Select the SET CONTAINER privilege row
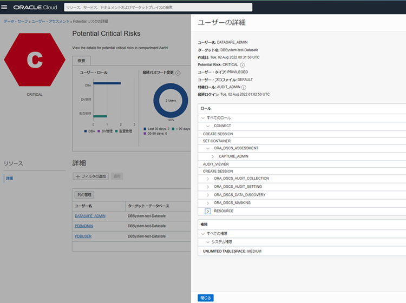 (302, 141)
